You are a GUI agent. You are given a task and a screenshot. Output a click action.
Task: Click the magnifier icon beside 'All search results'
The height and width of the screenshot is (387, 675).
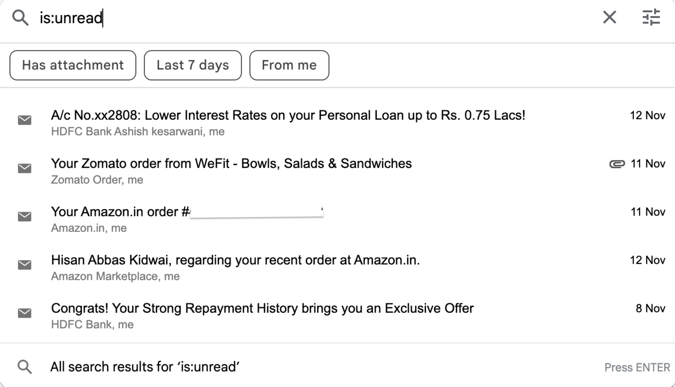(24, 367)
